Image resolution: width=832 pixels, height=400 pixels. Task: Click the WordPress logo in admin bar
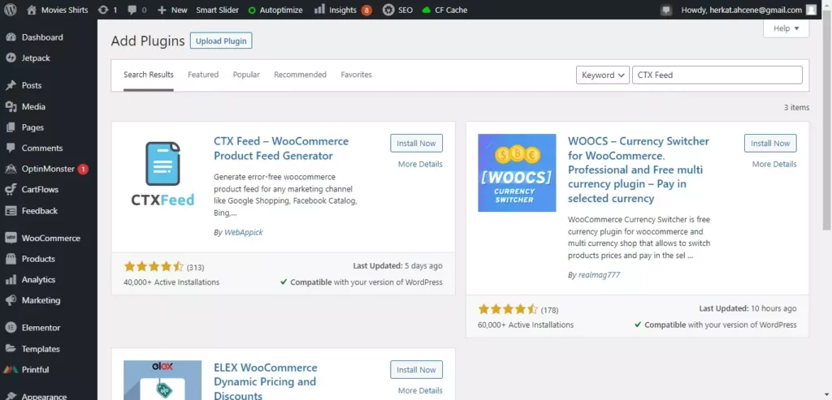coord(11,10)
